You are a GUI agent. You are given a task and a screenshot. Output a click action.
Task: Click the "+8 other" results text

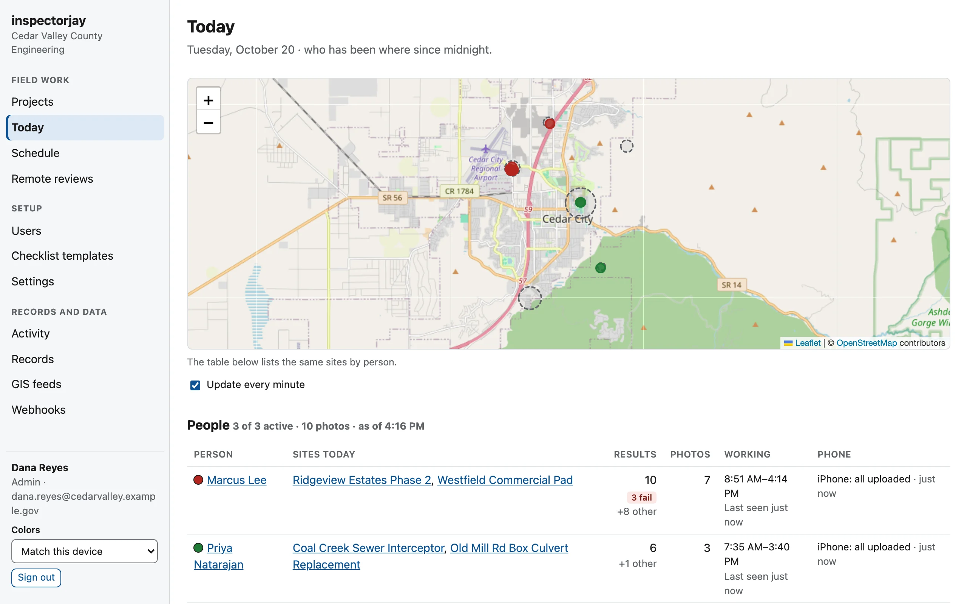(x=636, y=511)
